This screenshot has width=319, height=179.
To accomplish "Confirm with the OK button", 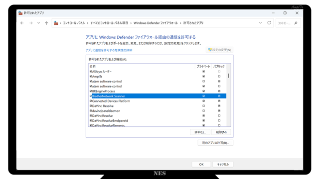I will coord(201,165).
